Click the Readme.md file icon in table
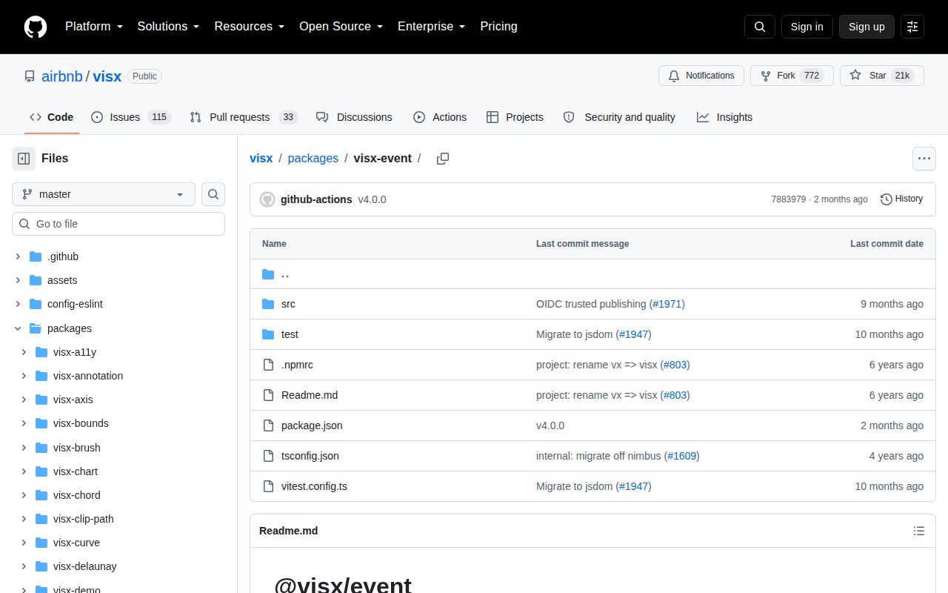 268,395
